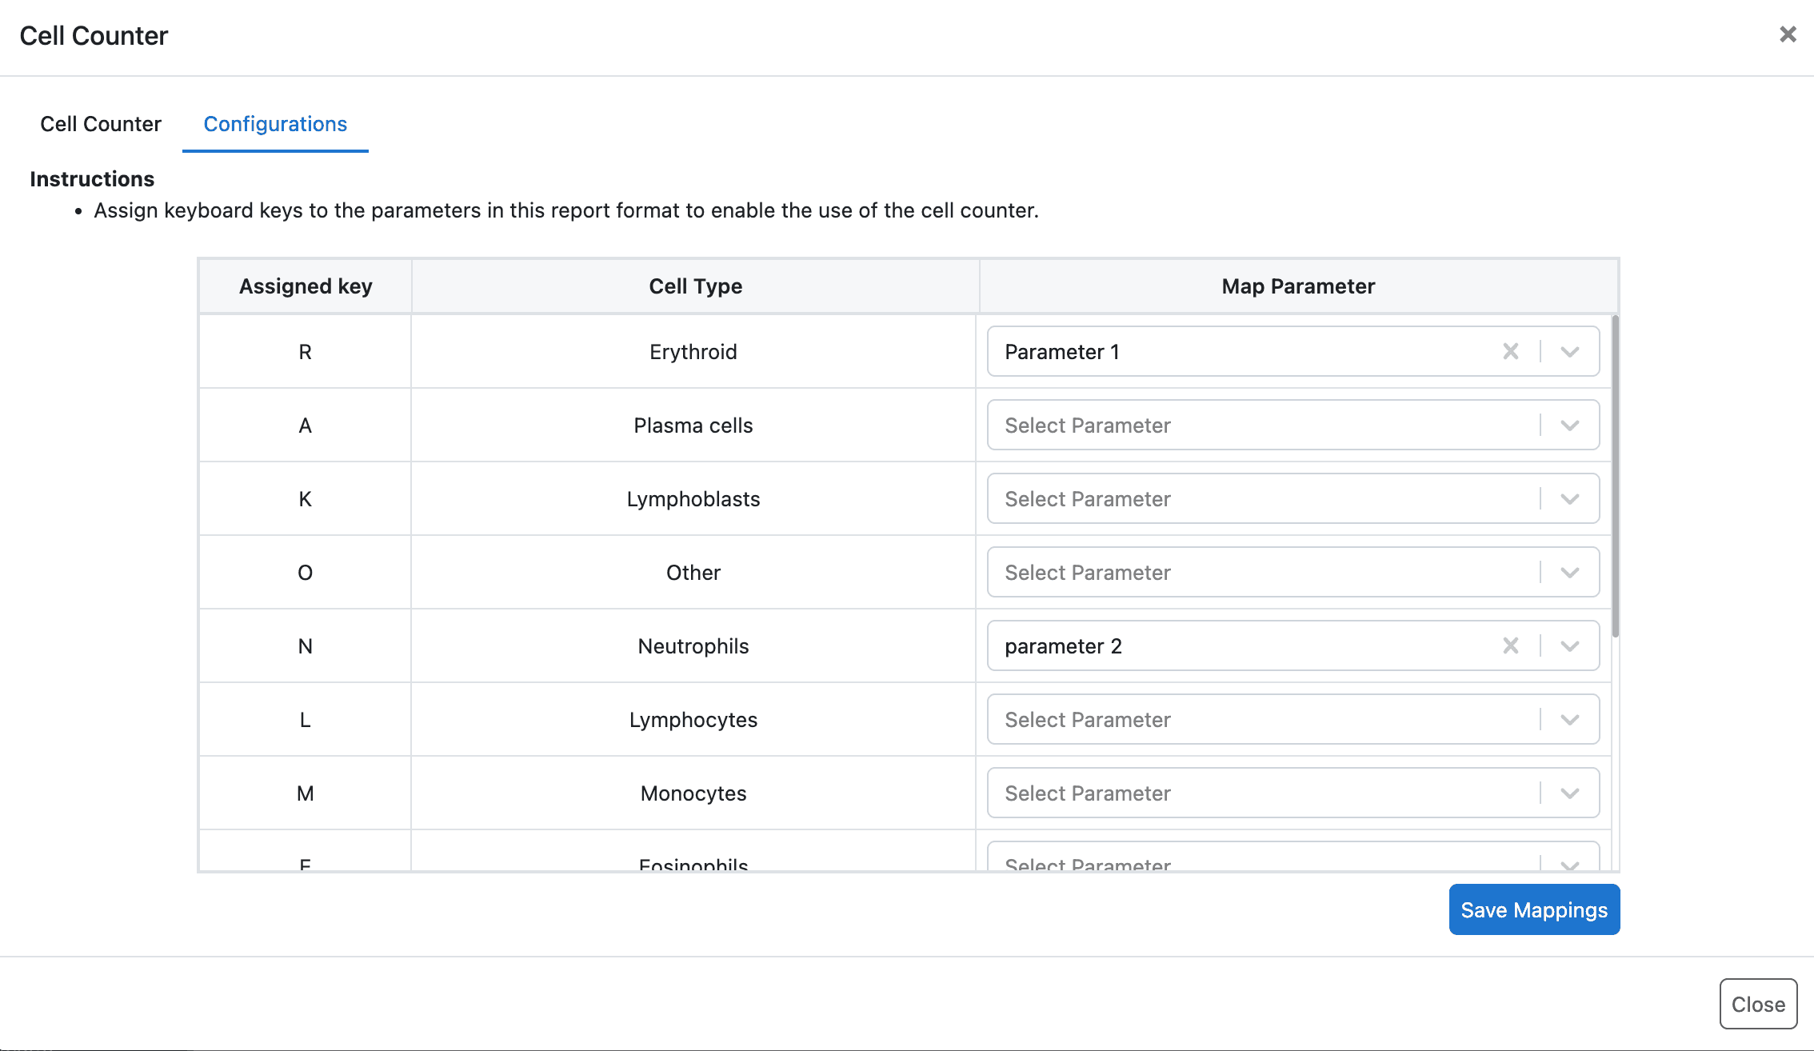
Task: Close the Cell Counter dialog with X
Action: pos(1788,34)
